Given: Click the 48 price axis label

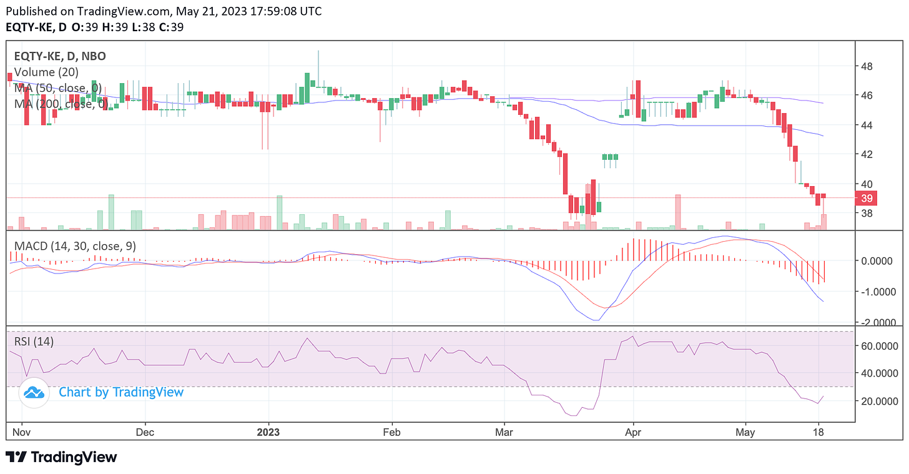Looking at the screenshot, I should pos(867,66).
